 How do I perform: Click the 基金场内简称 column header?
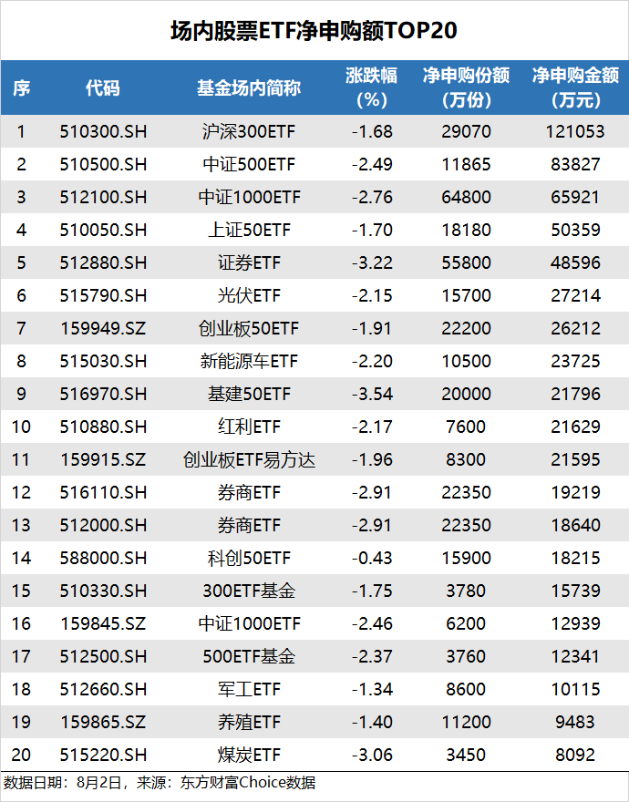tap(249, 88)
